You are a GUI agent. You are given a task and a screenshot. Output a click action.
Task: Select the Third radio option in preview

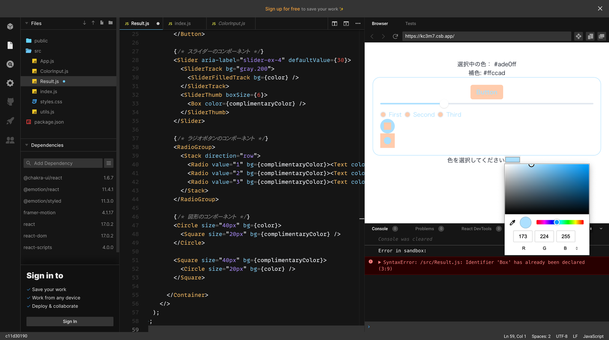coord(440,115)
